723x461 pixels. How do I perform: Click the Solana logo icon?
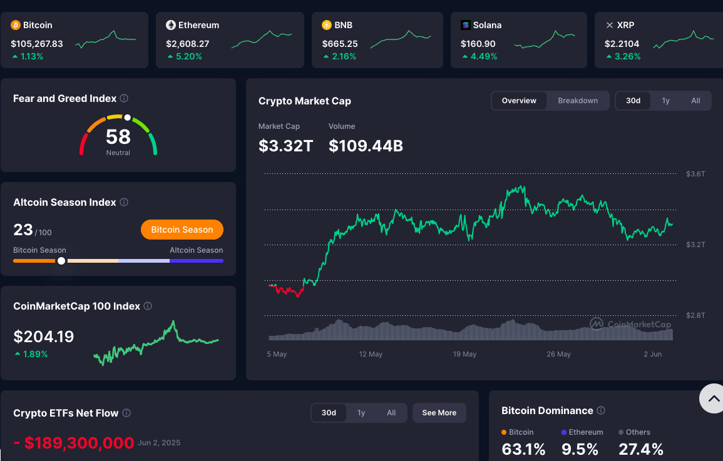pos(466,25)
